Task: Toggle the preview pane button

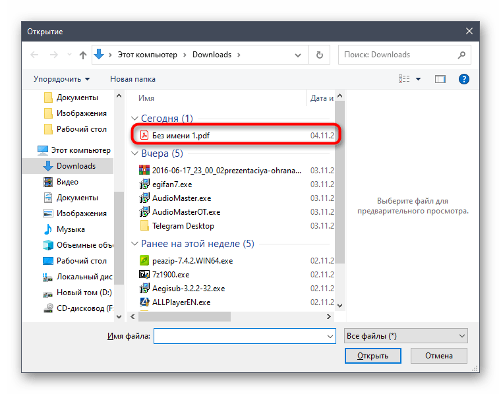Action: [x=440, y=79]
